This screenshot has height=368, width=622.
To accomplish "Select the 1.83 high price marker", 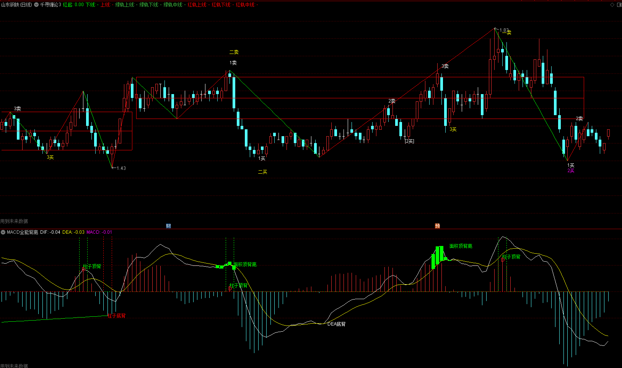I will click(x=504, y=30).
